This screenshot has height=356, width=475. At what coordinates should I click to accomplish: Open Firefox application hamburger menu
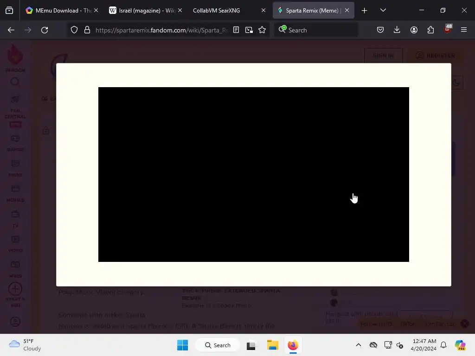click(x=464, y=30)
